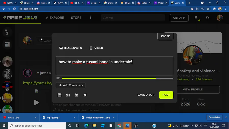Click the Add Community button
This screenshot has height=129, width=229.
point(70,85)
